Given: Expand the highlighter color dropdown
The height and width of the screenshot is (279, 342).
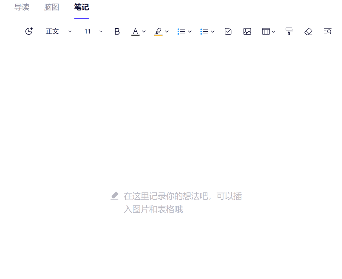Looking at the screenshot, I should pos(167,31).
